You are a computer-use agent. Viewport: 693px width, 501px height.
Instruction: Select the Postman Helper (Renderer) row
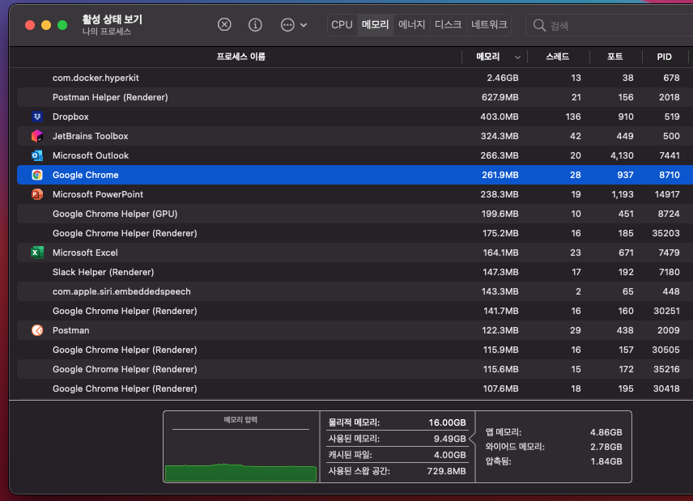click(x=355, y=97)
